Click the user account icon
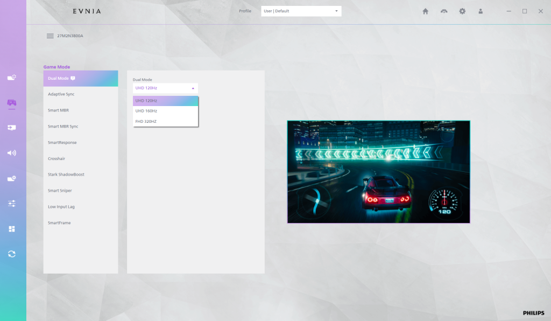 [x=481, y=11]
